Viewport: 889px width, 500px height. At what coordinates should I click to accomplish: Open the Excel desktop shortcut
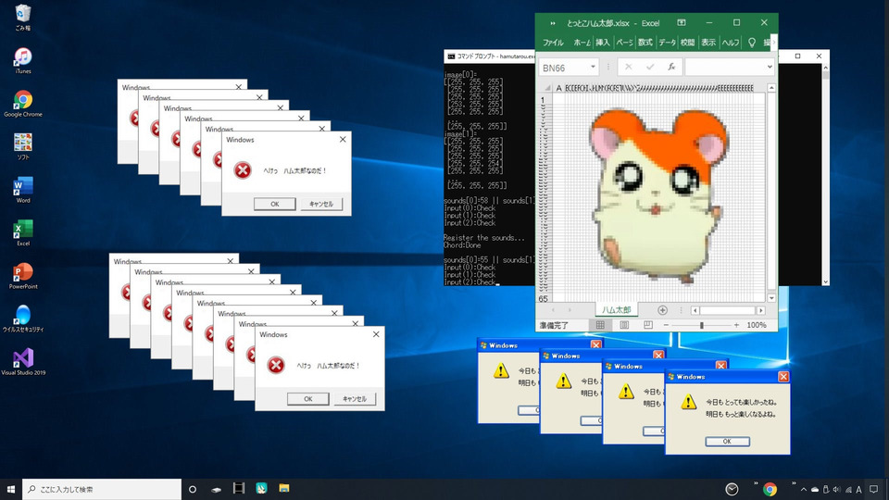22,232
